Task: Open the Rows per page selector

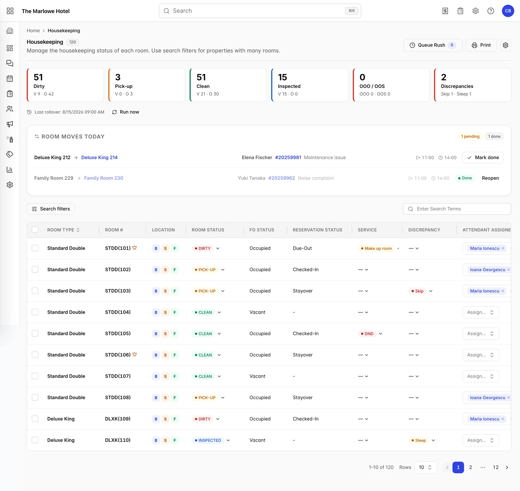Action: click(x=425, y=467)
